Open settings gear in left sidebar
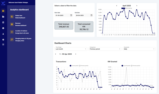The image size is (159, 94). click(3, 40)
